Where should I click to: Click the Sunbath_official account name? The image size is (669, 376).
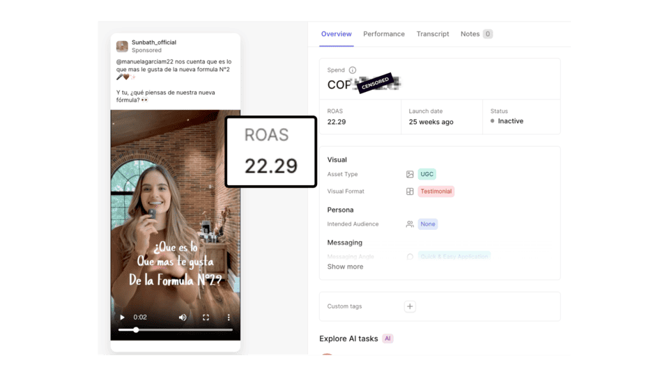[153, 42]
